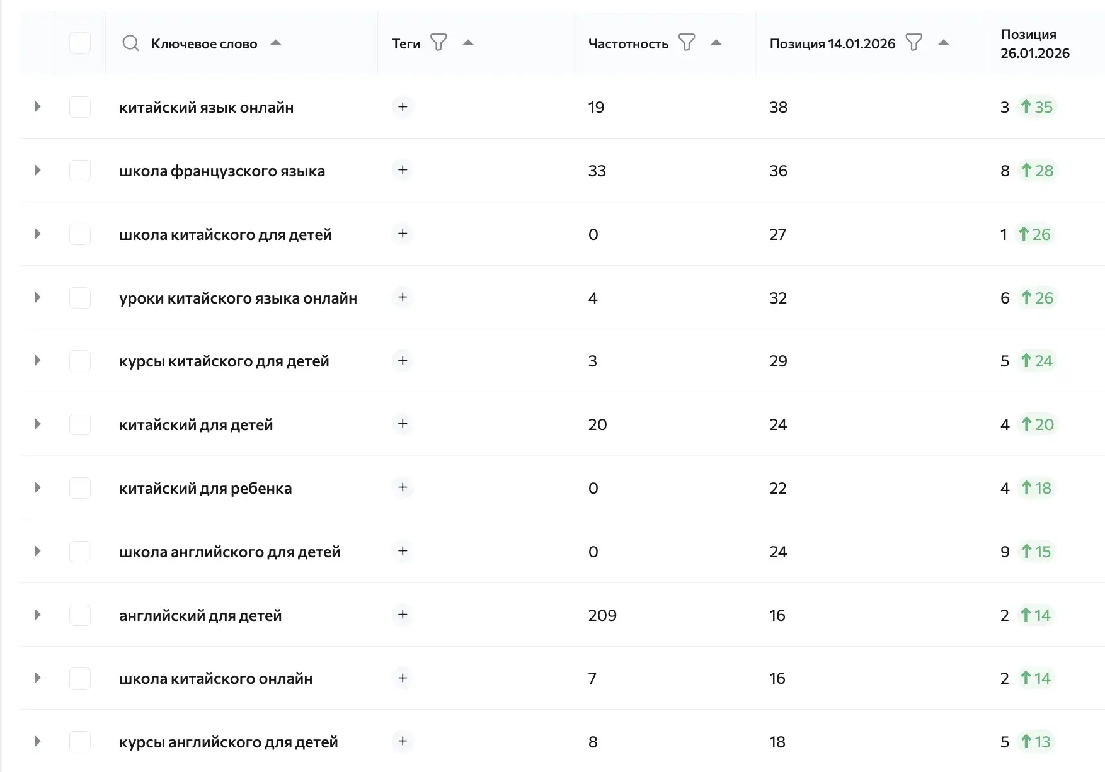Open the Позиция 14.01.2026 filter funnel

coord(913,43)
